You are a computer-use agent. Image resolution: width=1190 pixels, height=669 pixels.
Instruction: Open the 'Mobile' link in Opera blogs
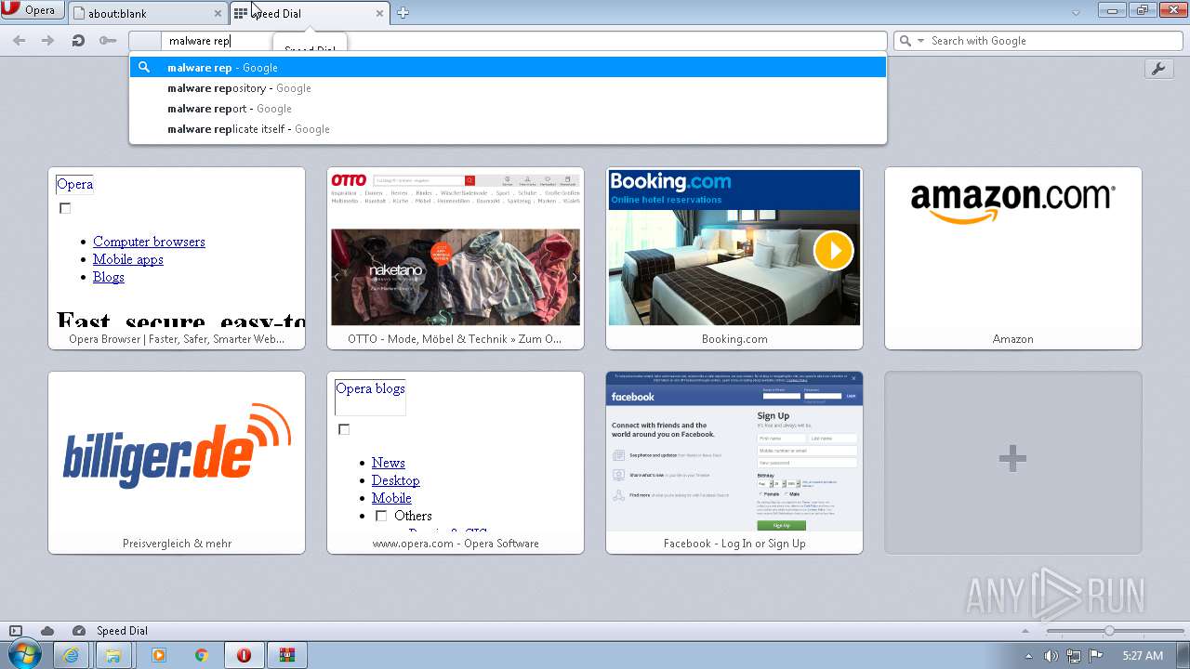pyautogui.click(x=391, y=498)
